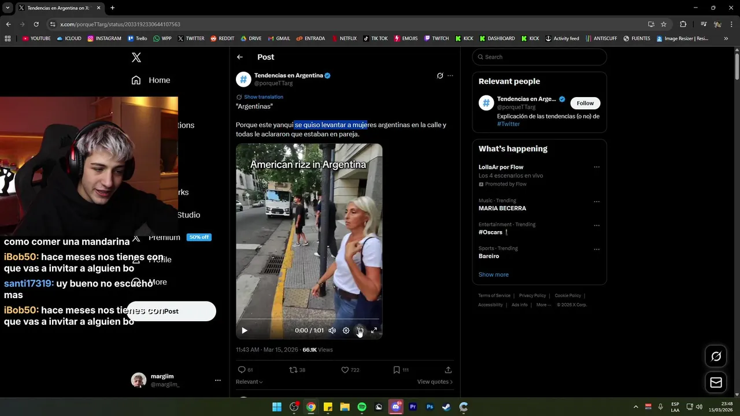This screenshot has height=416, width=740.
Task: Open View quotes link
Action: (435, 382)
